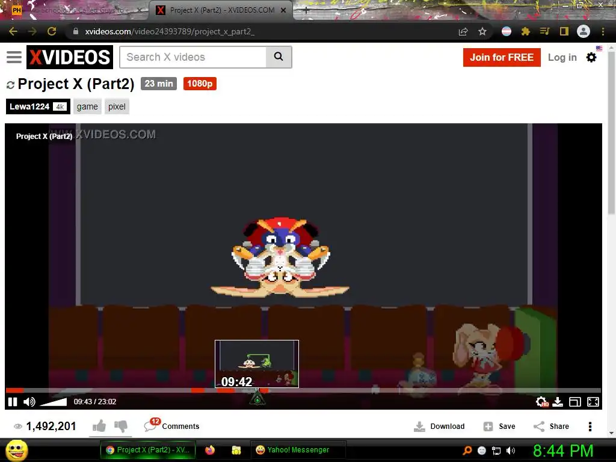Select the game tag
616x462 pixels.
pos(87,106)
